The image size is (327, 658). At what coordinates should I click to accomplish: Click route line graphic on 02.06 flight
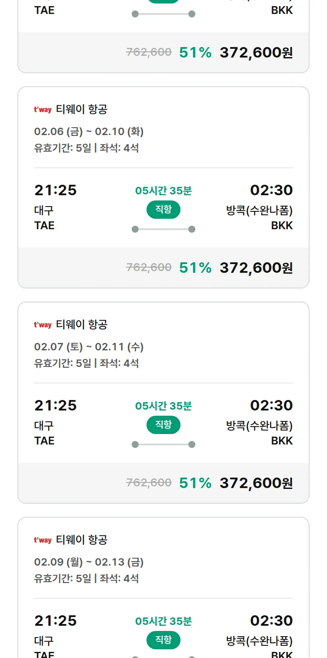(163, 229)
